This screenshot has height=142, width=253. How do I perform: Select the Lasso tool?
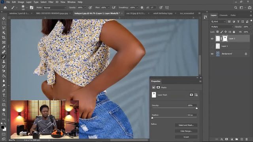tap(4, 28)
